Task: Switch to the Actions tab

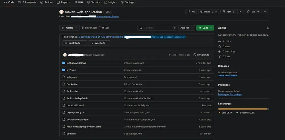Action: point(46,2)
